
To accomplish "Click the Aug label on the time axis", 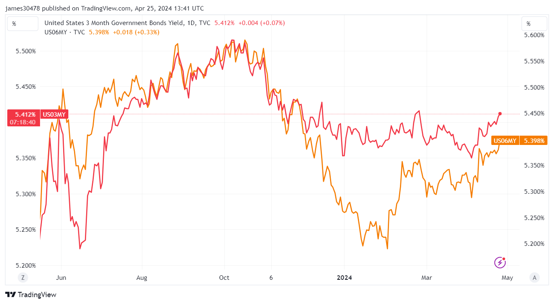I will click(x=142, y=278).
